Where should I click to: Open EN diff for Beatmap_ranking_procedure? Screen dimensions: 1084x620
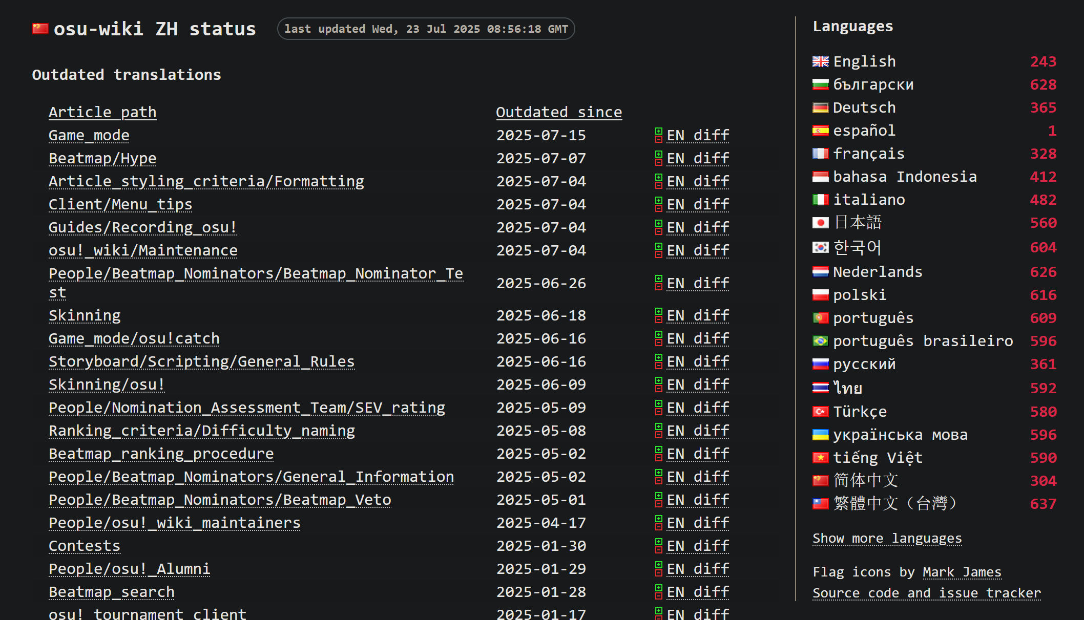tap(698, 454)
